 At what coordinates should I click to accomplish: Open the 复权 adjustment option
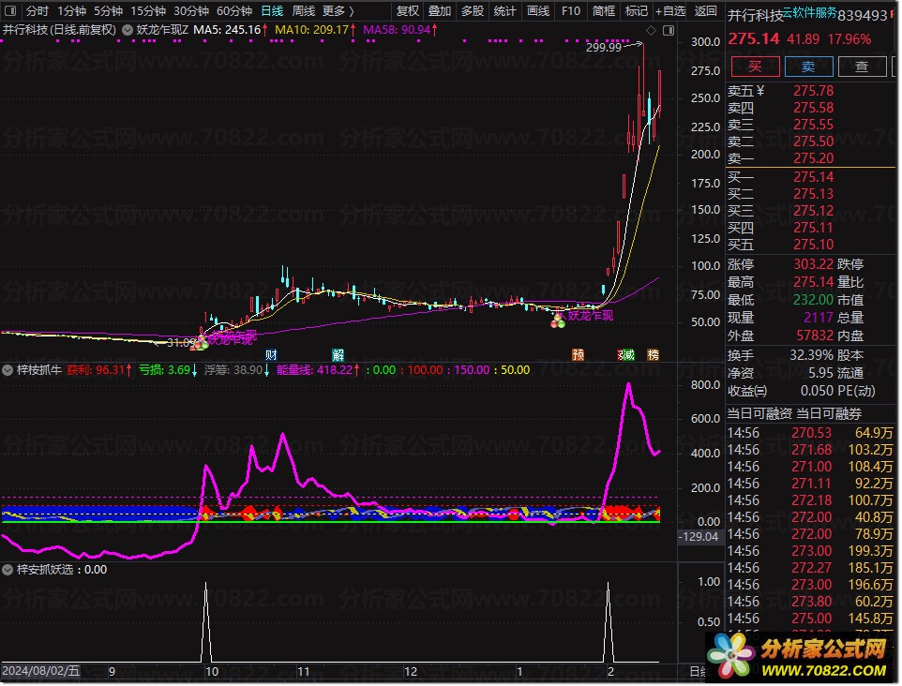407,10
